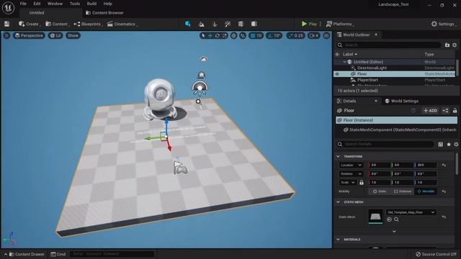Image resolution: width=461 pixels, height=259 pixels.
Task: Maximize or restore the viewport layout
Action: [x=326, y=35]
